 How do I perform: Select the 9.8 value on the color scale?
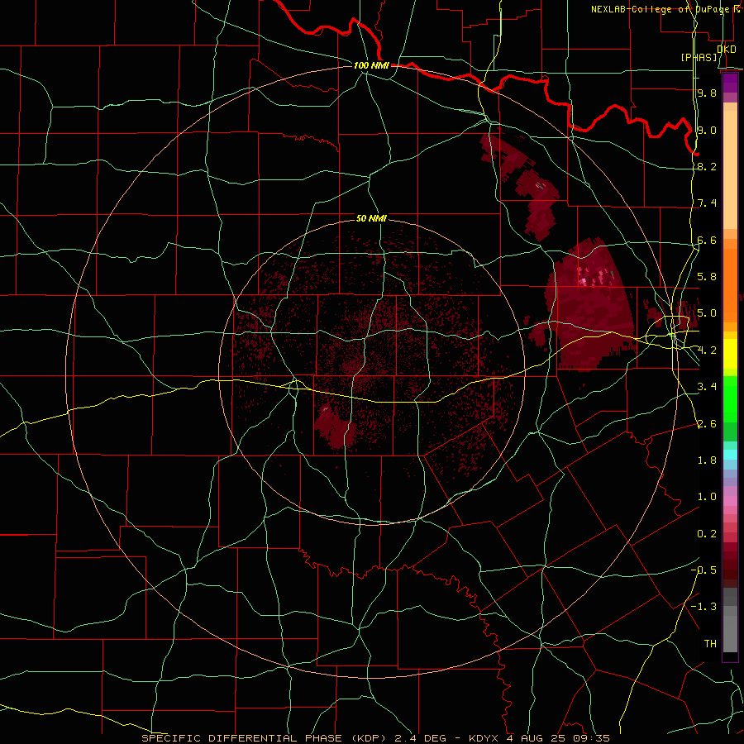coord(707,93)
